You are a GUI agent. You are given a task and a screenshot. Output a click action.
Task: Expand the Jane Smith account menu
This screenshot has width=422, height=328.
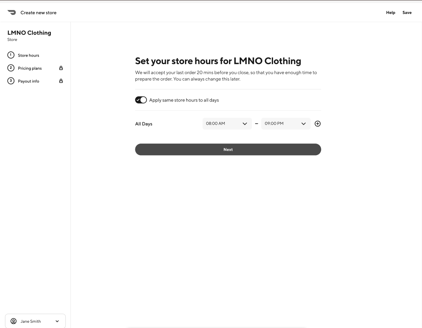tap(57, 321)
